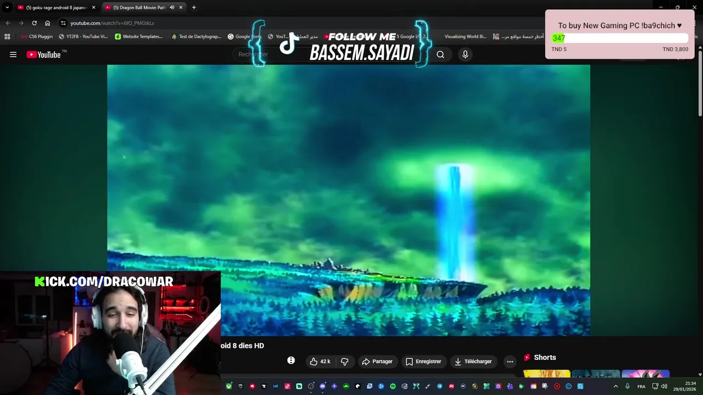Open first Shorts thumbnail
703x395 pixels.
pos(546,374)
